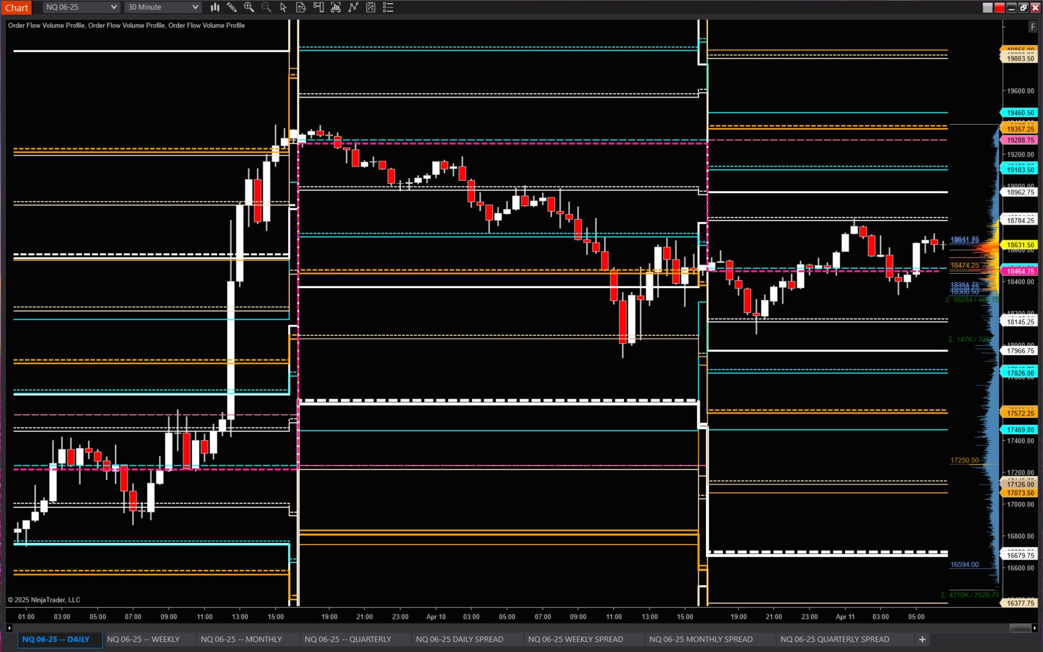Switch to NQ 06-25 DAILY SPREAD tab
Viewport: 1043px width, 652px height.
[459, 639]
